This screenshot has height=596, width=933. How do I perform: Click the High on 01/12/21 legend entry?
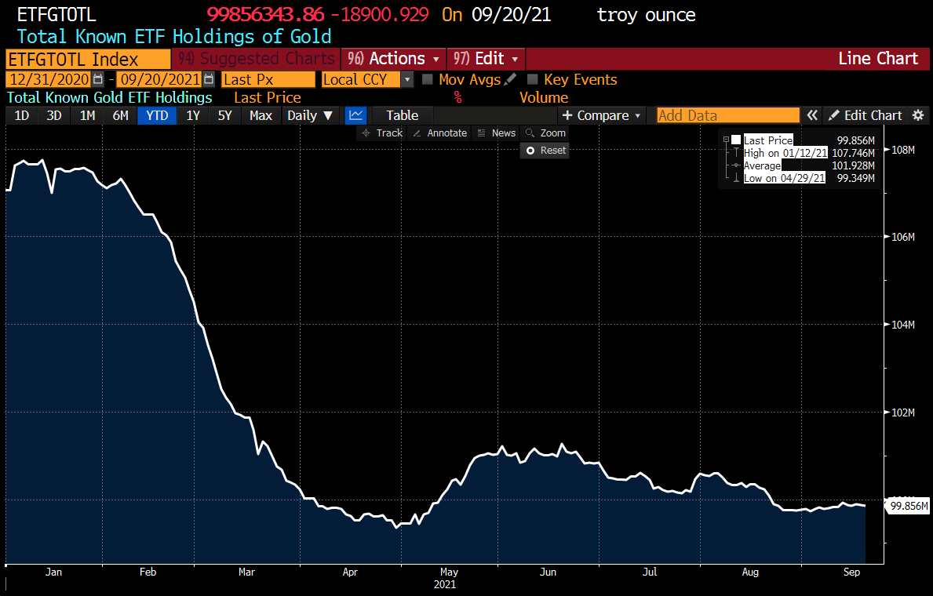pos(785,153)
